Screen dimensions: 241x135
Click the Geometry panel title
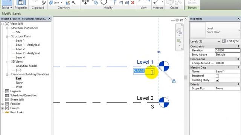64,7
